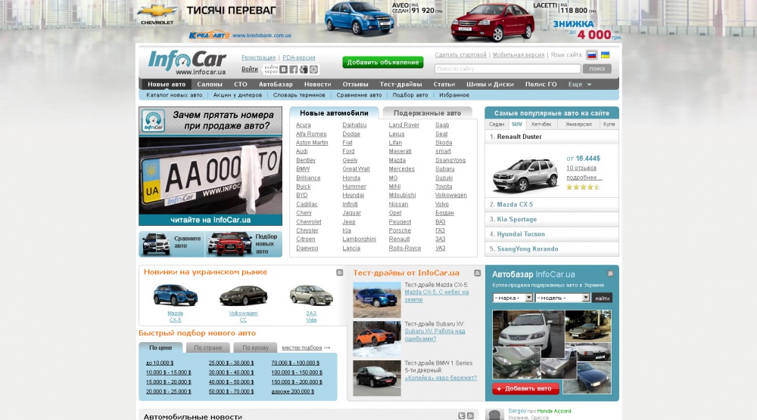Open the Chevrolet logo in top banner

tap(157, 14)
